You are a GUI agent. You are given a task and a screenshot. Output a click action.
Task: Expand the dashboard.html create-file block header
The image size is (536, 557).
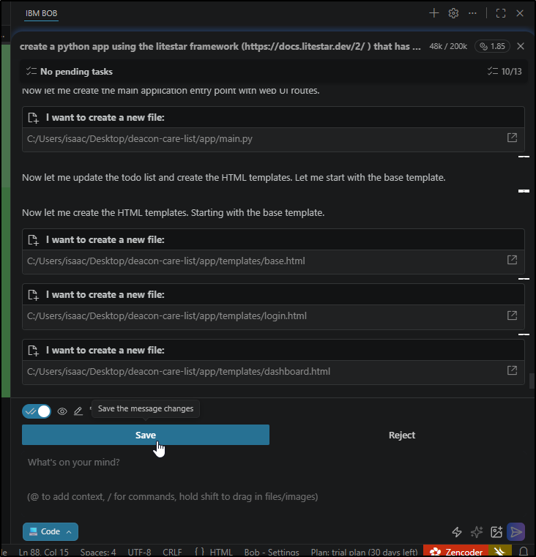pyautogui.click(x=273, y=350)
